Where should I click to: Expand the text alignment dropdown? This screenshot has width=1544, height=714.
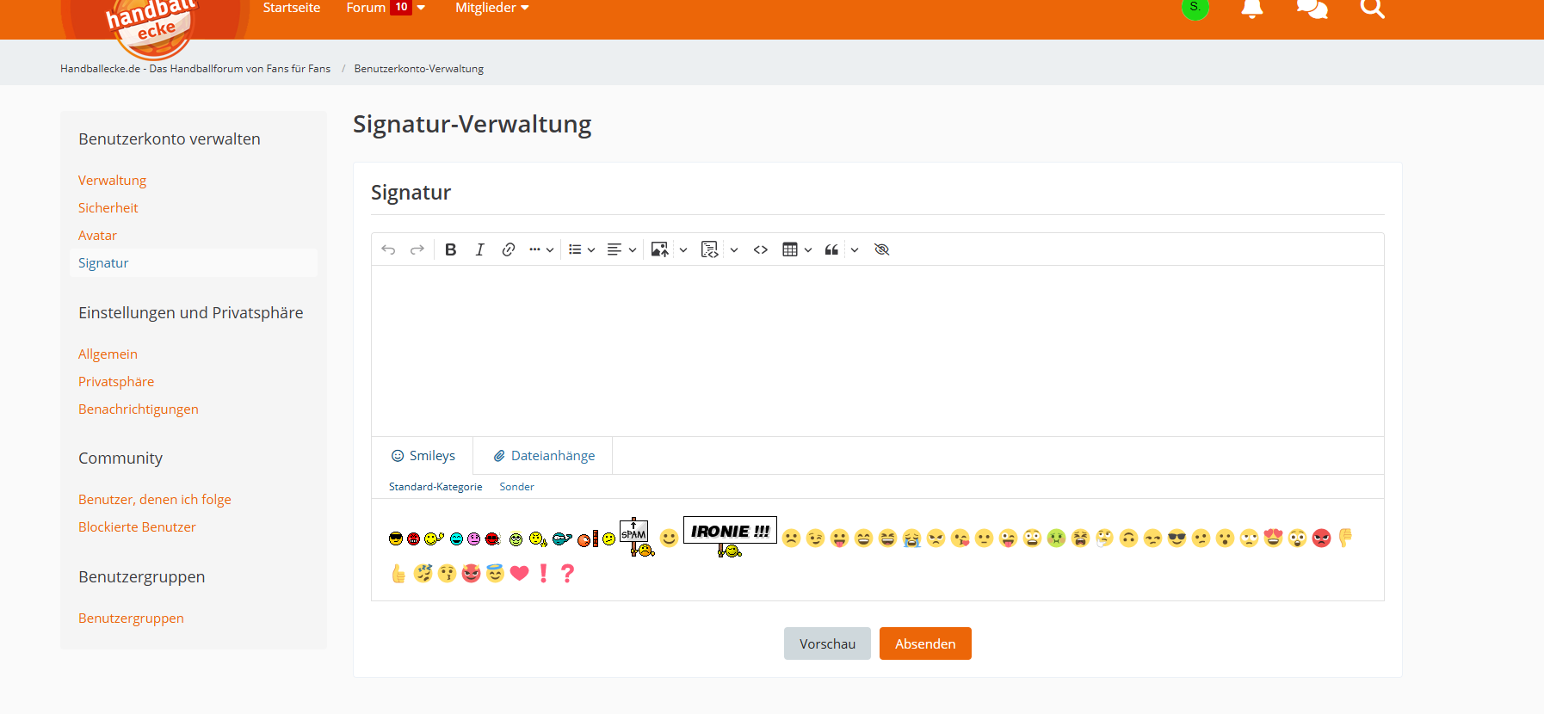(x=621, y=249)
